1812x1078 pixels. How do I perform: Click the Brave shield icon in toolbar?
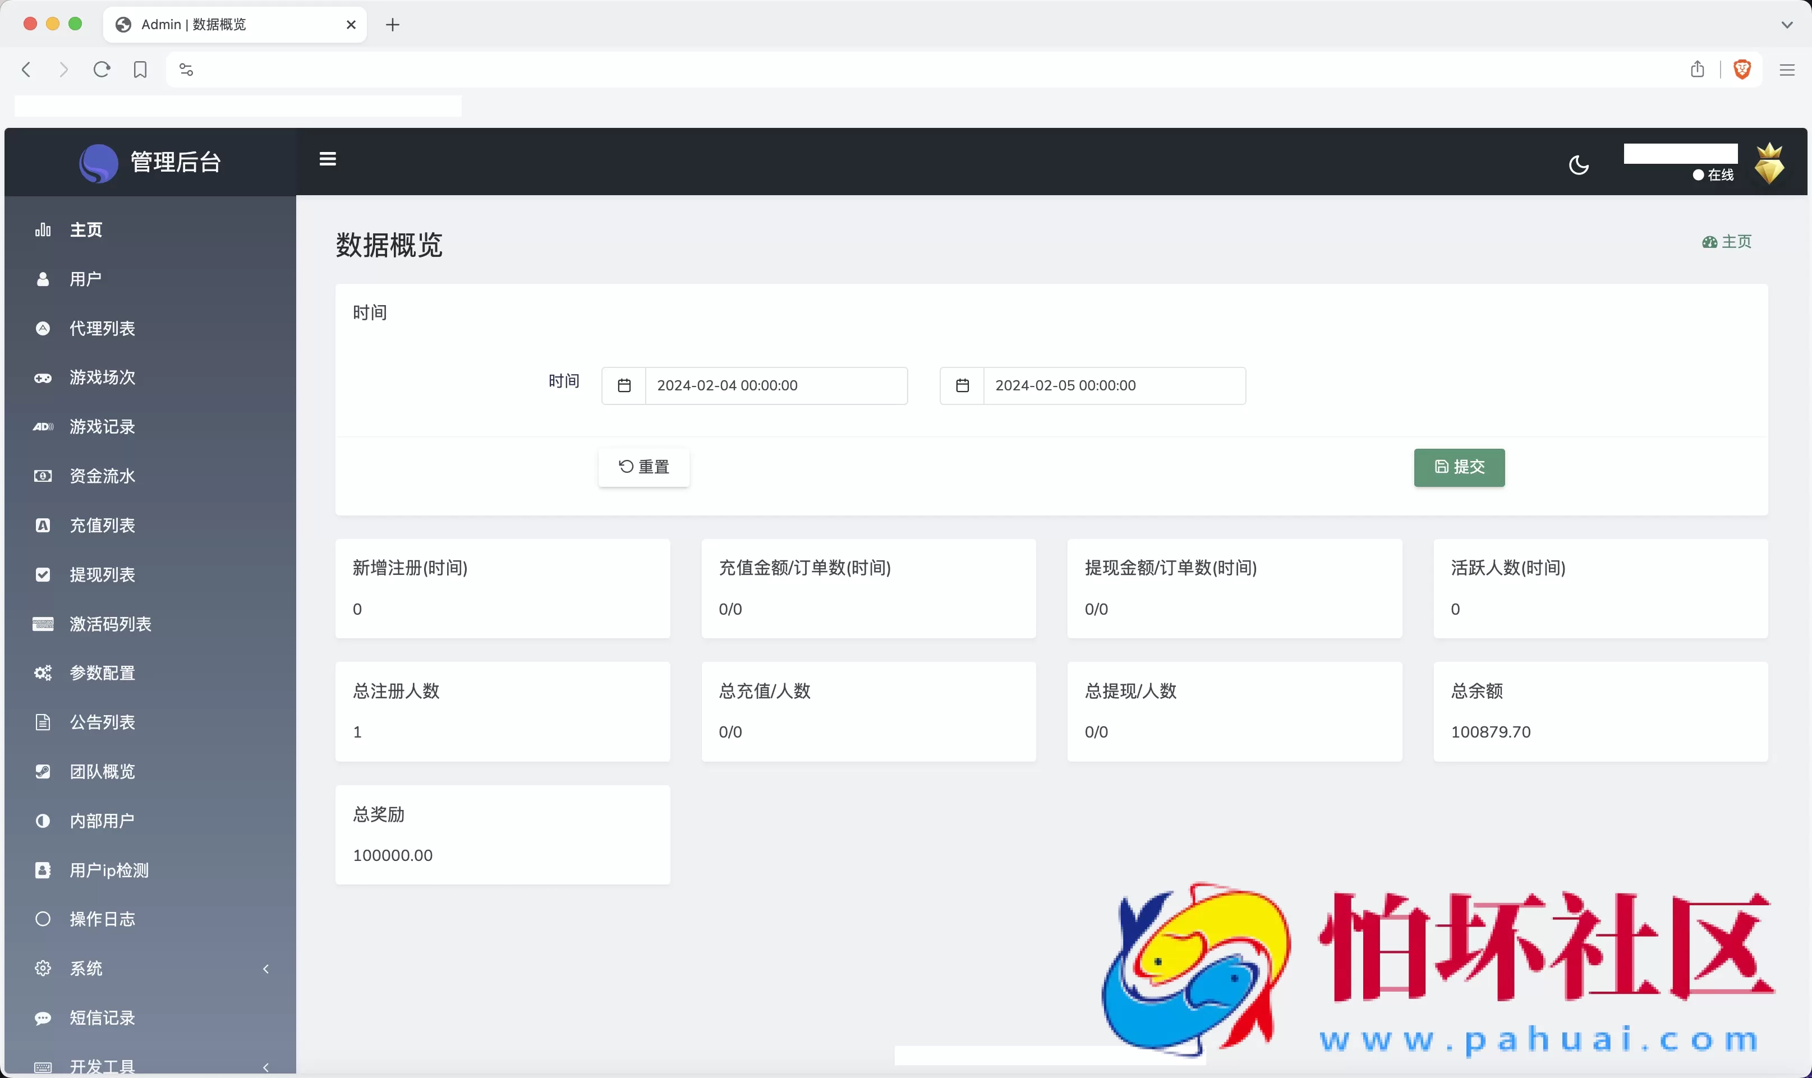click(x=1742, y=69)
